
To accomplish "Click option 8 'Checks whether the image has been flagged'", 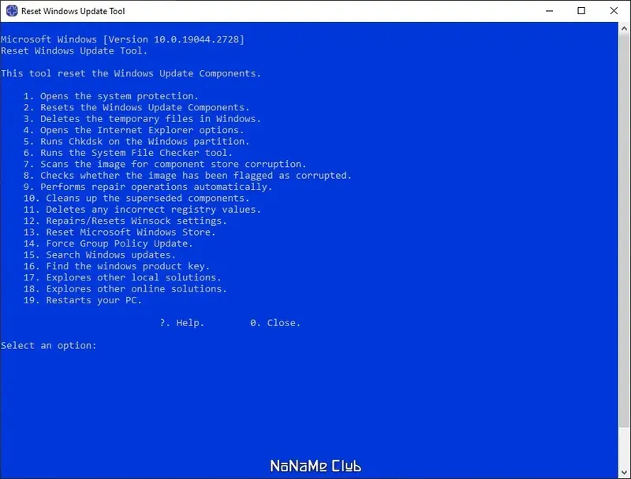I will [x=188, y=176].
